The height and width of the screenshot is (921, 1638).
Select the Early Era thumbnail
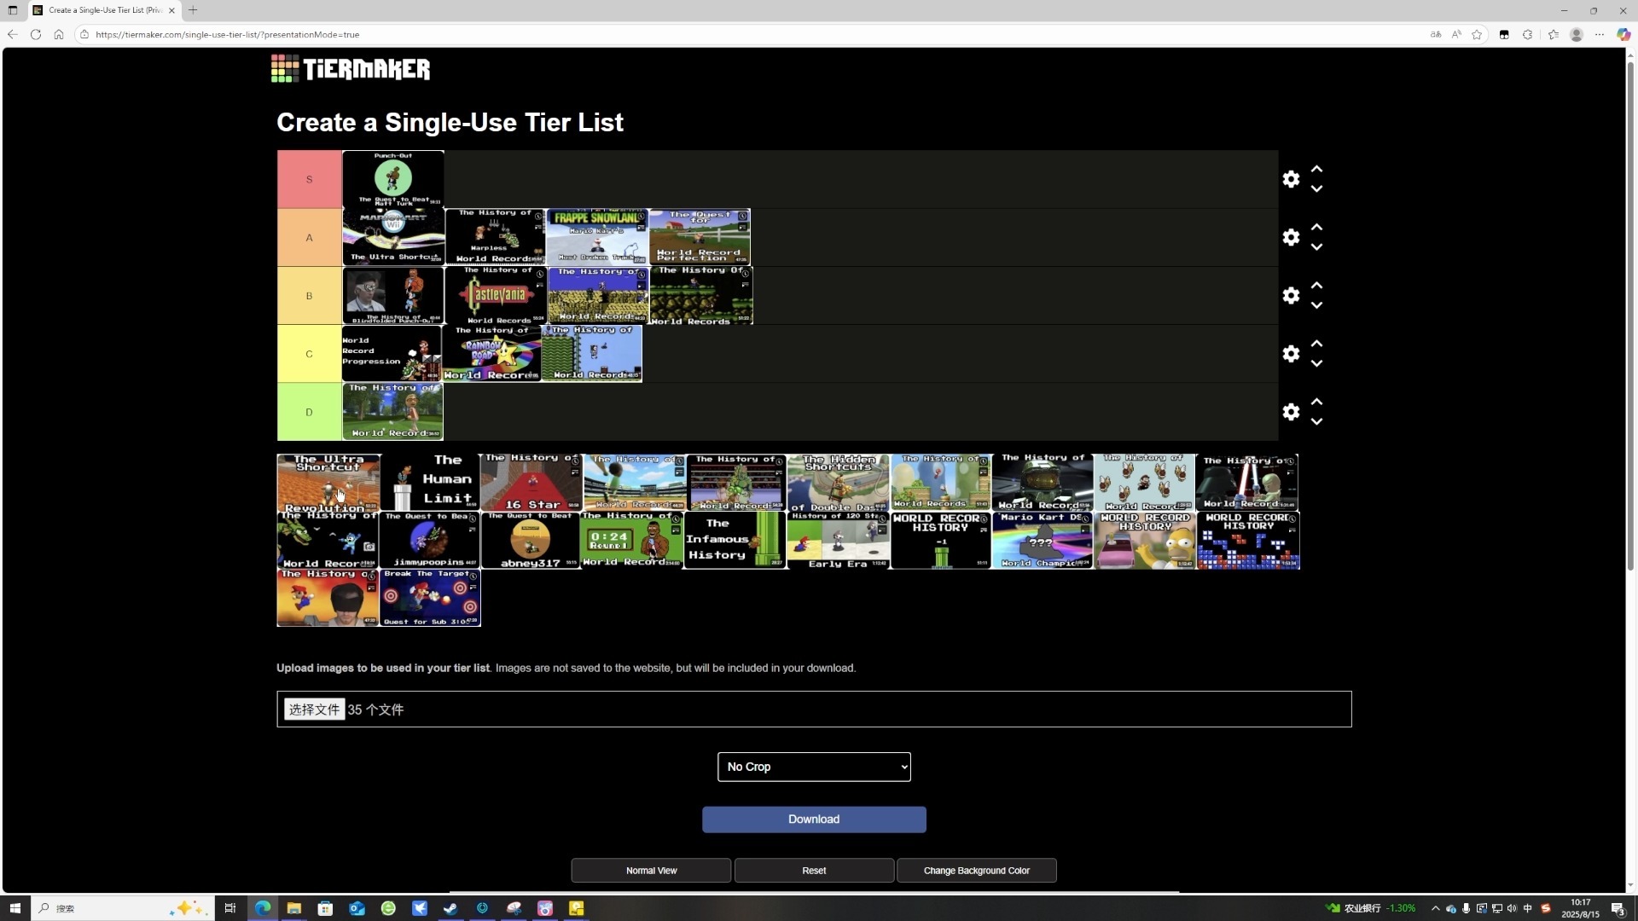tap(838, 540)
